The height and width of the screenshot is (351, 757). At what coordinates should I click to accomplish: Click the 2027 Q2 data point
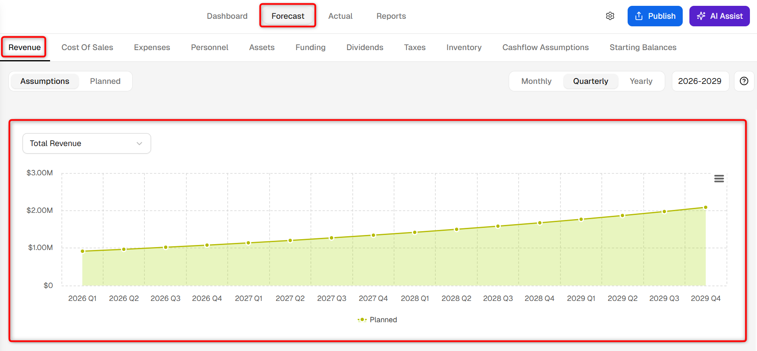(290, 240)
